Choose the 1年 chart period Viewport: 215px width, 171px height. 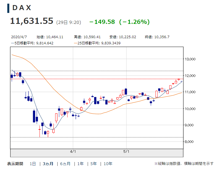(80, 164)
